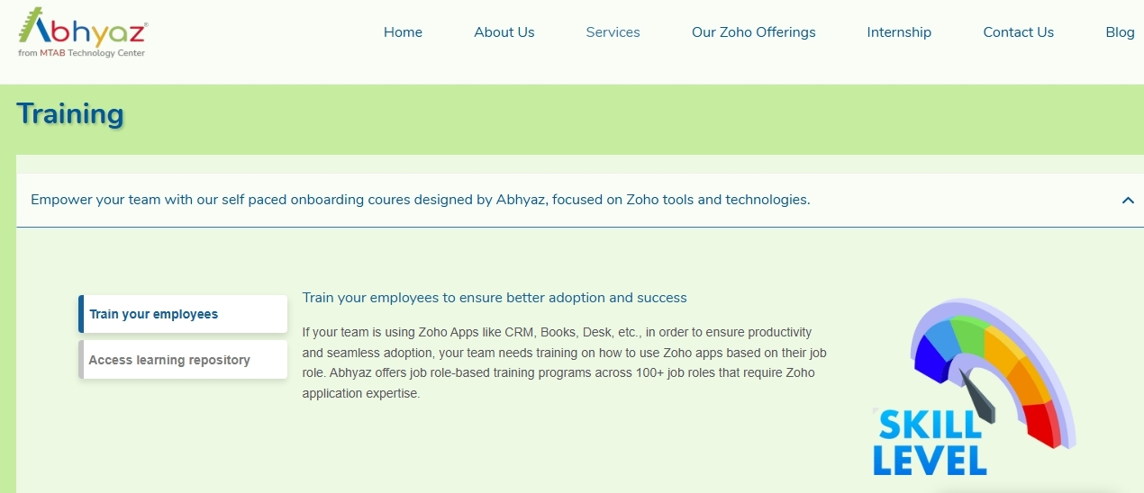Select the 'Train your employees' tab

[183, 314]
